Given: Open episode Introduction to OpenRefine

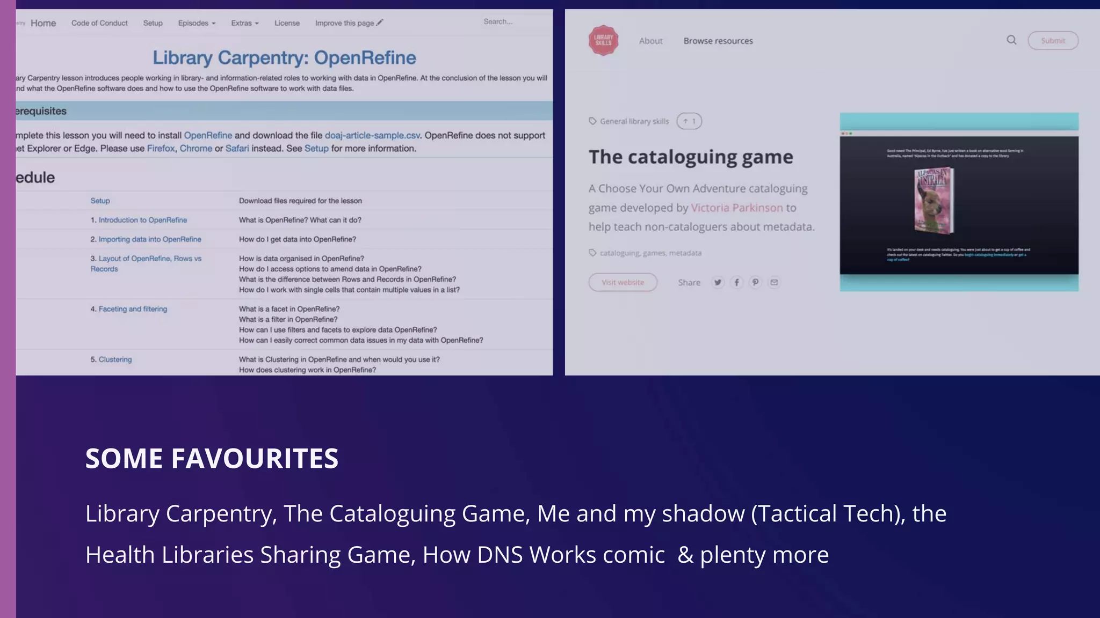Looking at the screenshot, I should [143, 220].
